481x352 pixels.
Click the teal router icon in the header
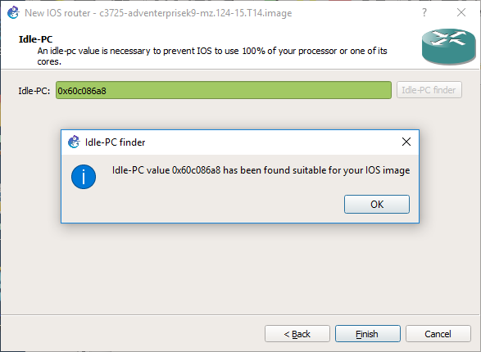[448, 47]
